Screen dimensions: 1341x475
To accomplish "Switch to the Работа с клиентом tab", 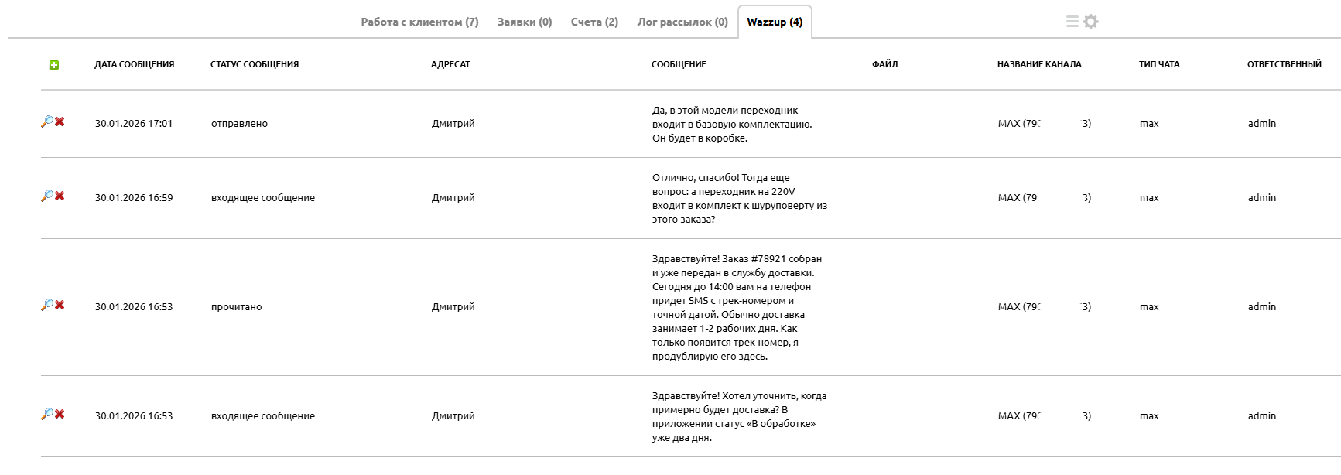I will click(x=419, y=22).
